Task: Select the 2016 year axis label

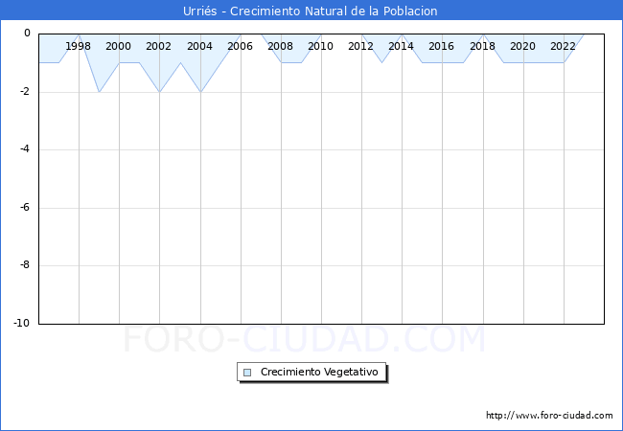Action: click(x=442, y=46)
